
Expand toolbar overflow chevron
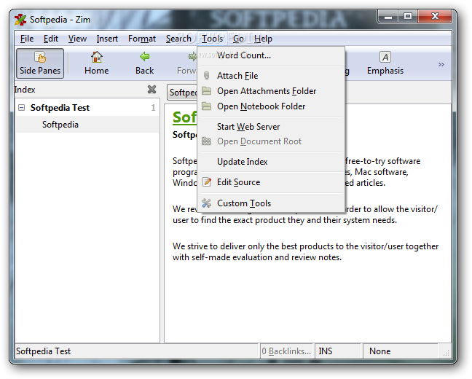[441, 64]
